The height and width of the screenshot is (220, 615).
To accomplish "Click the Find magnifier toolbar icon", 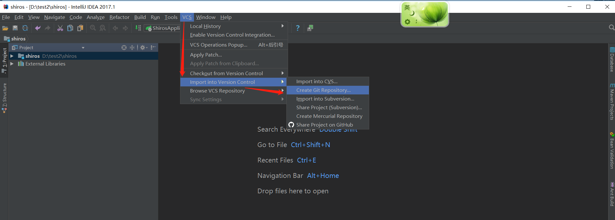I will pyautogui.click(x=93, y=28).
